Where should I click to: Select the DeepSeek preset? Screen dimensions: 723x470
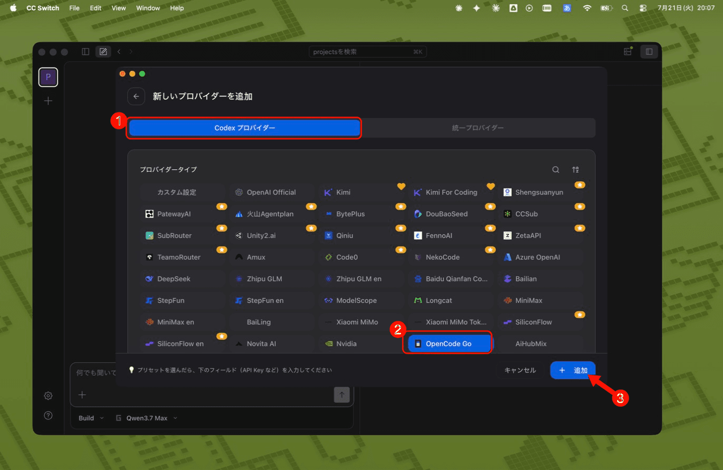pos(183,279)
